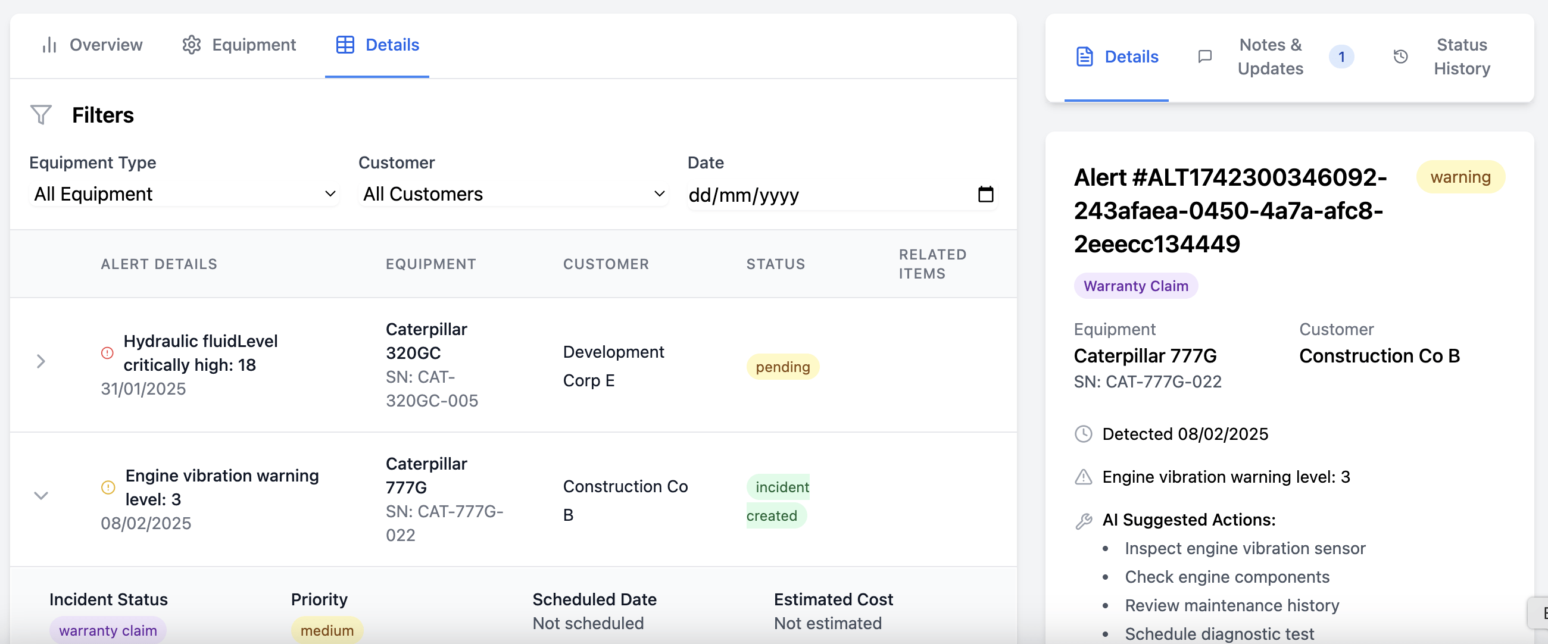Viewport: 1548px width, 644px height.
Task: Click the incident created status badge
Action: click(779, 501)
